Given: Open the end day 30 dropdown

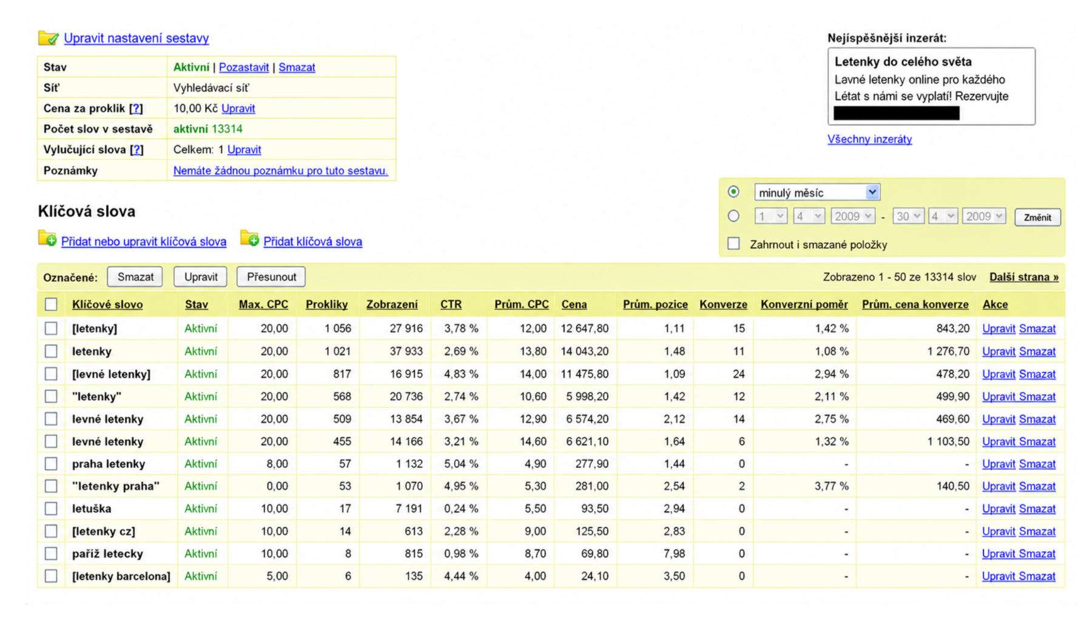Looking at the screenshot, I should pos(908,216).
